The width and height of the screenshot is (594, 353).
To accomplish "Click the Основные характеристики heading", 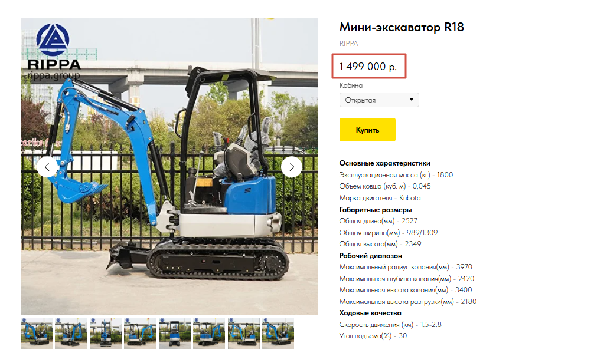I will [384, 163].
